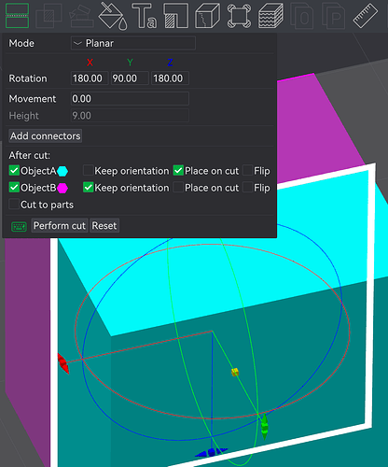Click the Add connectors button
The width and height of the screenshot is (388, 467).
coord(46,136)
